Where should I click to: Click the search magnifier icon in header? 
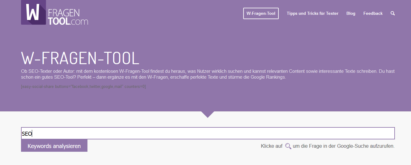click(393, 13)
